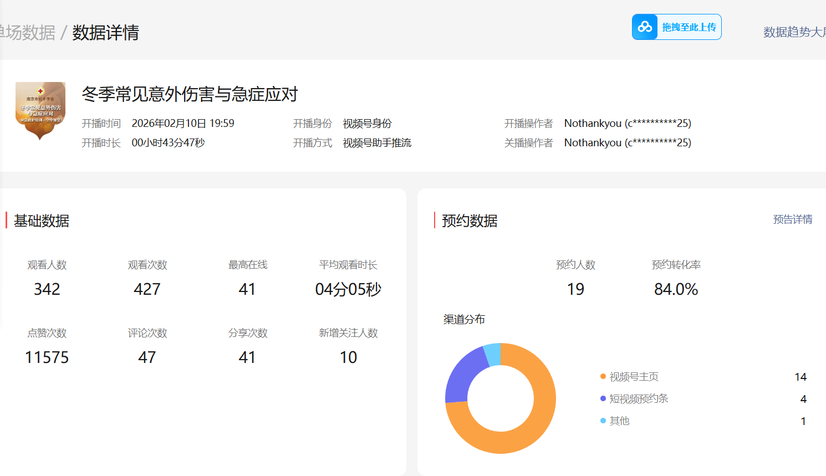Click the 点赞次数 value 11575
Viewport: 826px width, 476px height.
pyautogui.click(x=47, y=357)
